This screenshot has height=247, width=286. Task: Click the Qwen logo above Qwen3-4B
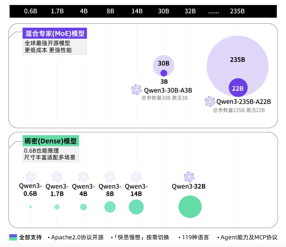click(83, 177)
